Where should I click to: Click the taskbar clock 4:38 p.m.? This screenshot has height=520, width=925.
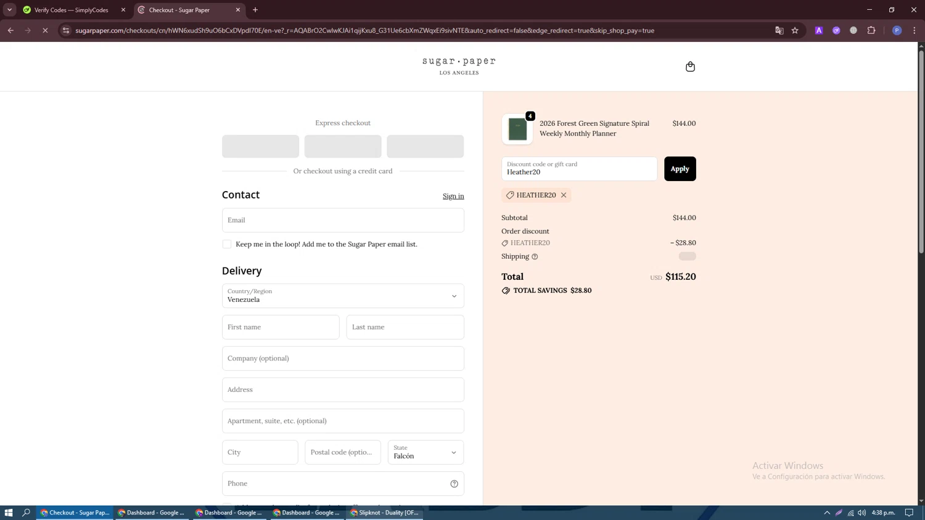pos(883,513)
